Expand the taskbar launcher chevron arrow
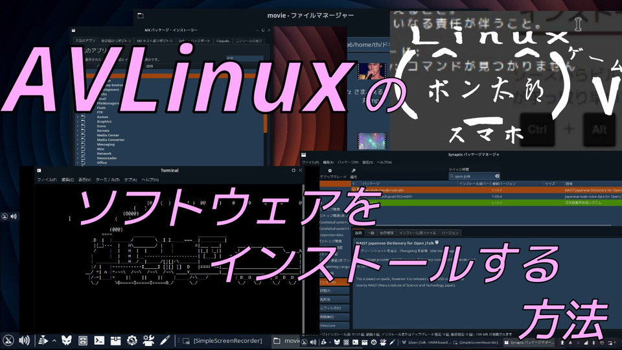The height and width of the screenshot is (350, 622). 54,340
